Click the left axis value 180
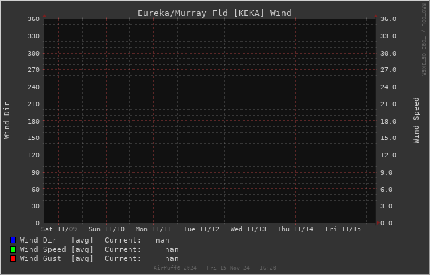This screenshot has width=430, height=275. (34, 121)
